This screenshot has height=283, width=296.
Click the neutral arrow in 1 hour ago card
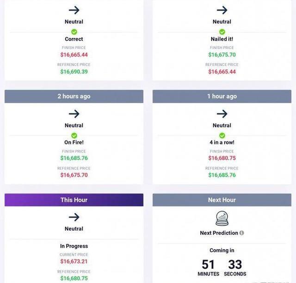[222, 114]
